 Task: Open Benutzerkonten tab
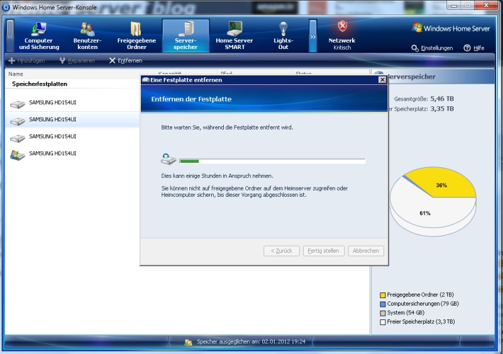87,36
